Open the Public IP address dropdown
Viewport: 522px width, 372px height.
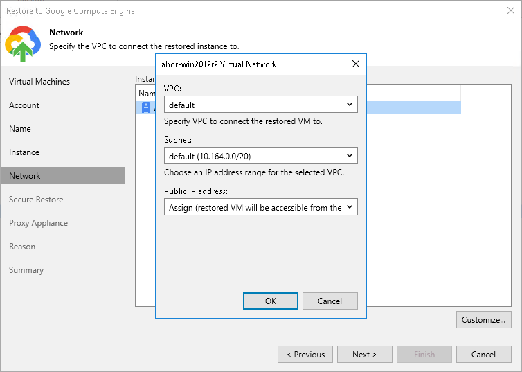click(x=261, y=207)
